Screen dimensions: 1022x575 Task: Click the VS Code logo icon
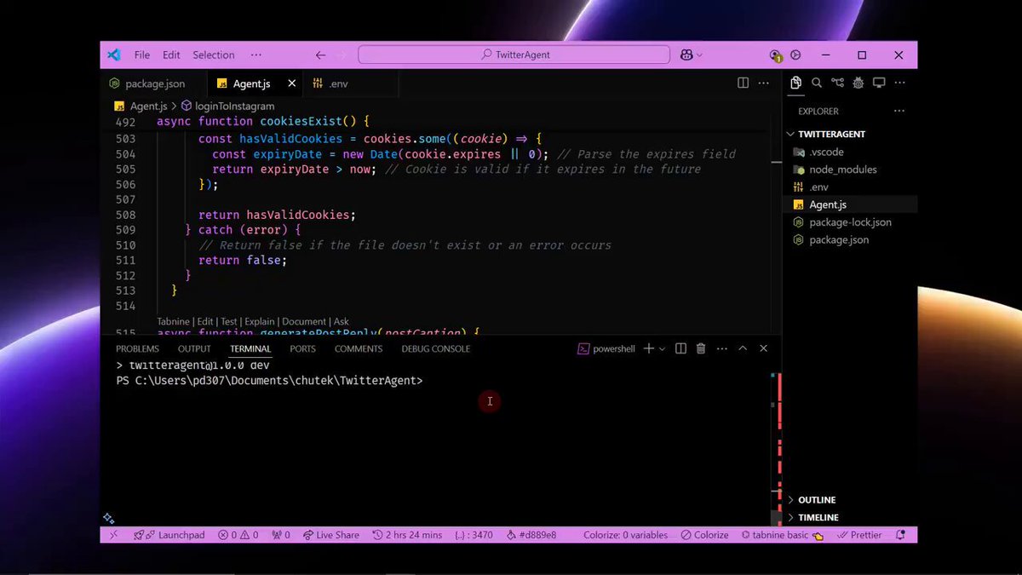point(114,55)
